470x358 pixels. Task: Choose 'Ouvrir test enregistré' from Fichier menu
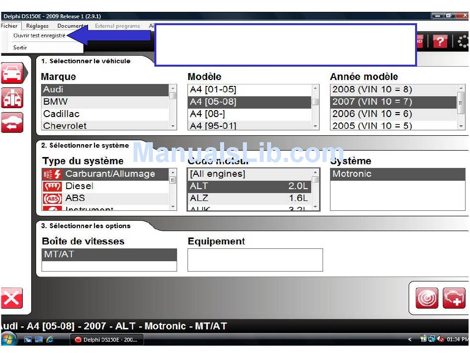coord(39,36)
